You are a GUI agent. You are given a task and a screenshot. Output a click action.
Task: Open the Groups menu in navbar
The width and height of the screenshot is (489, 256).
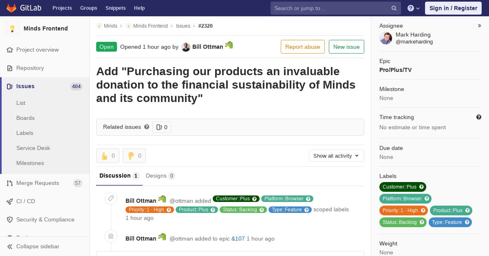88,8
